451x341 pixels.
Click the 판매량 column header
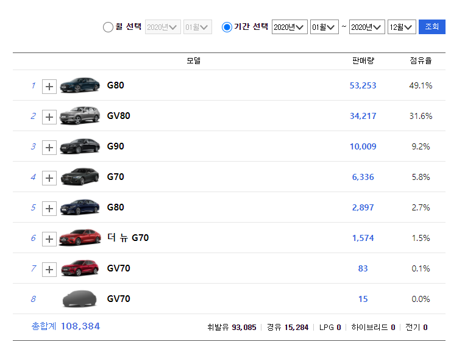pos(363,61)
